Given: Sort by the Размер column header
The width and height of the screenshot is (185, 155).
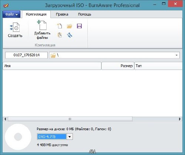Looking at the screenshot, I should [118, 66].
